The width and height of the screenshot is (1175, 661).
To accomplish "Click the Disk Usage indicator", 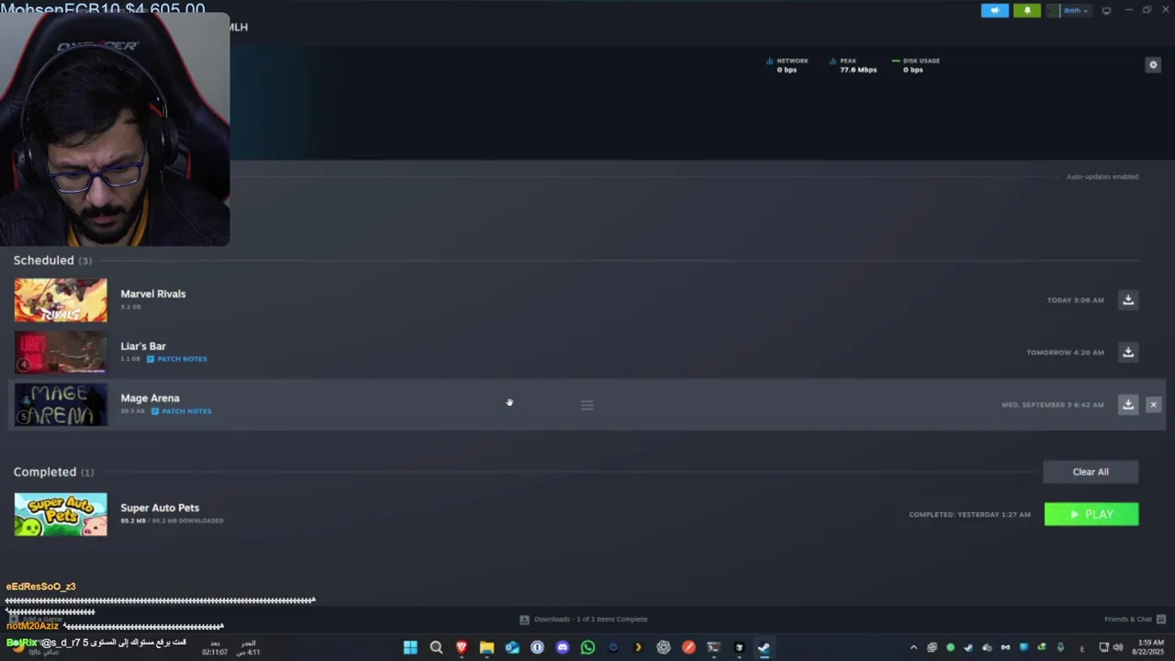I will (x=915, y=65).
